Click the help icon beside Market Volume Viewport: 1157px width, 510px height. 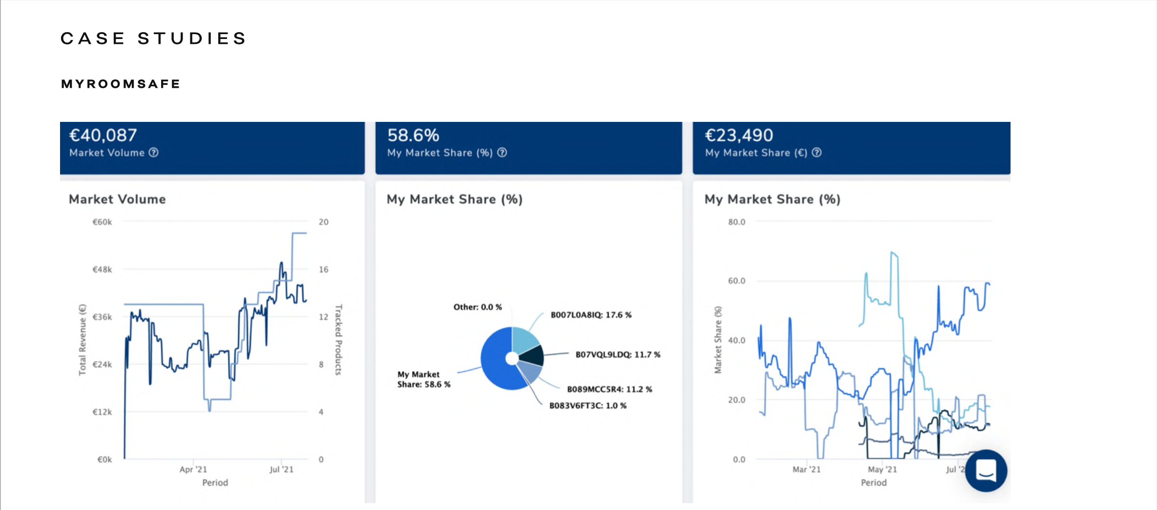(x=153, y=153)
